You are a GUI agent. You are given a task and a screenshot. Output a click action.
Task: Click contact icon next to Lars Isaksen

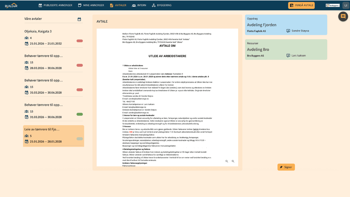[x=288, y=56]
